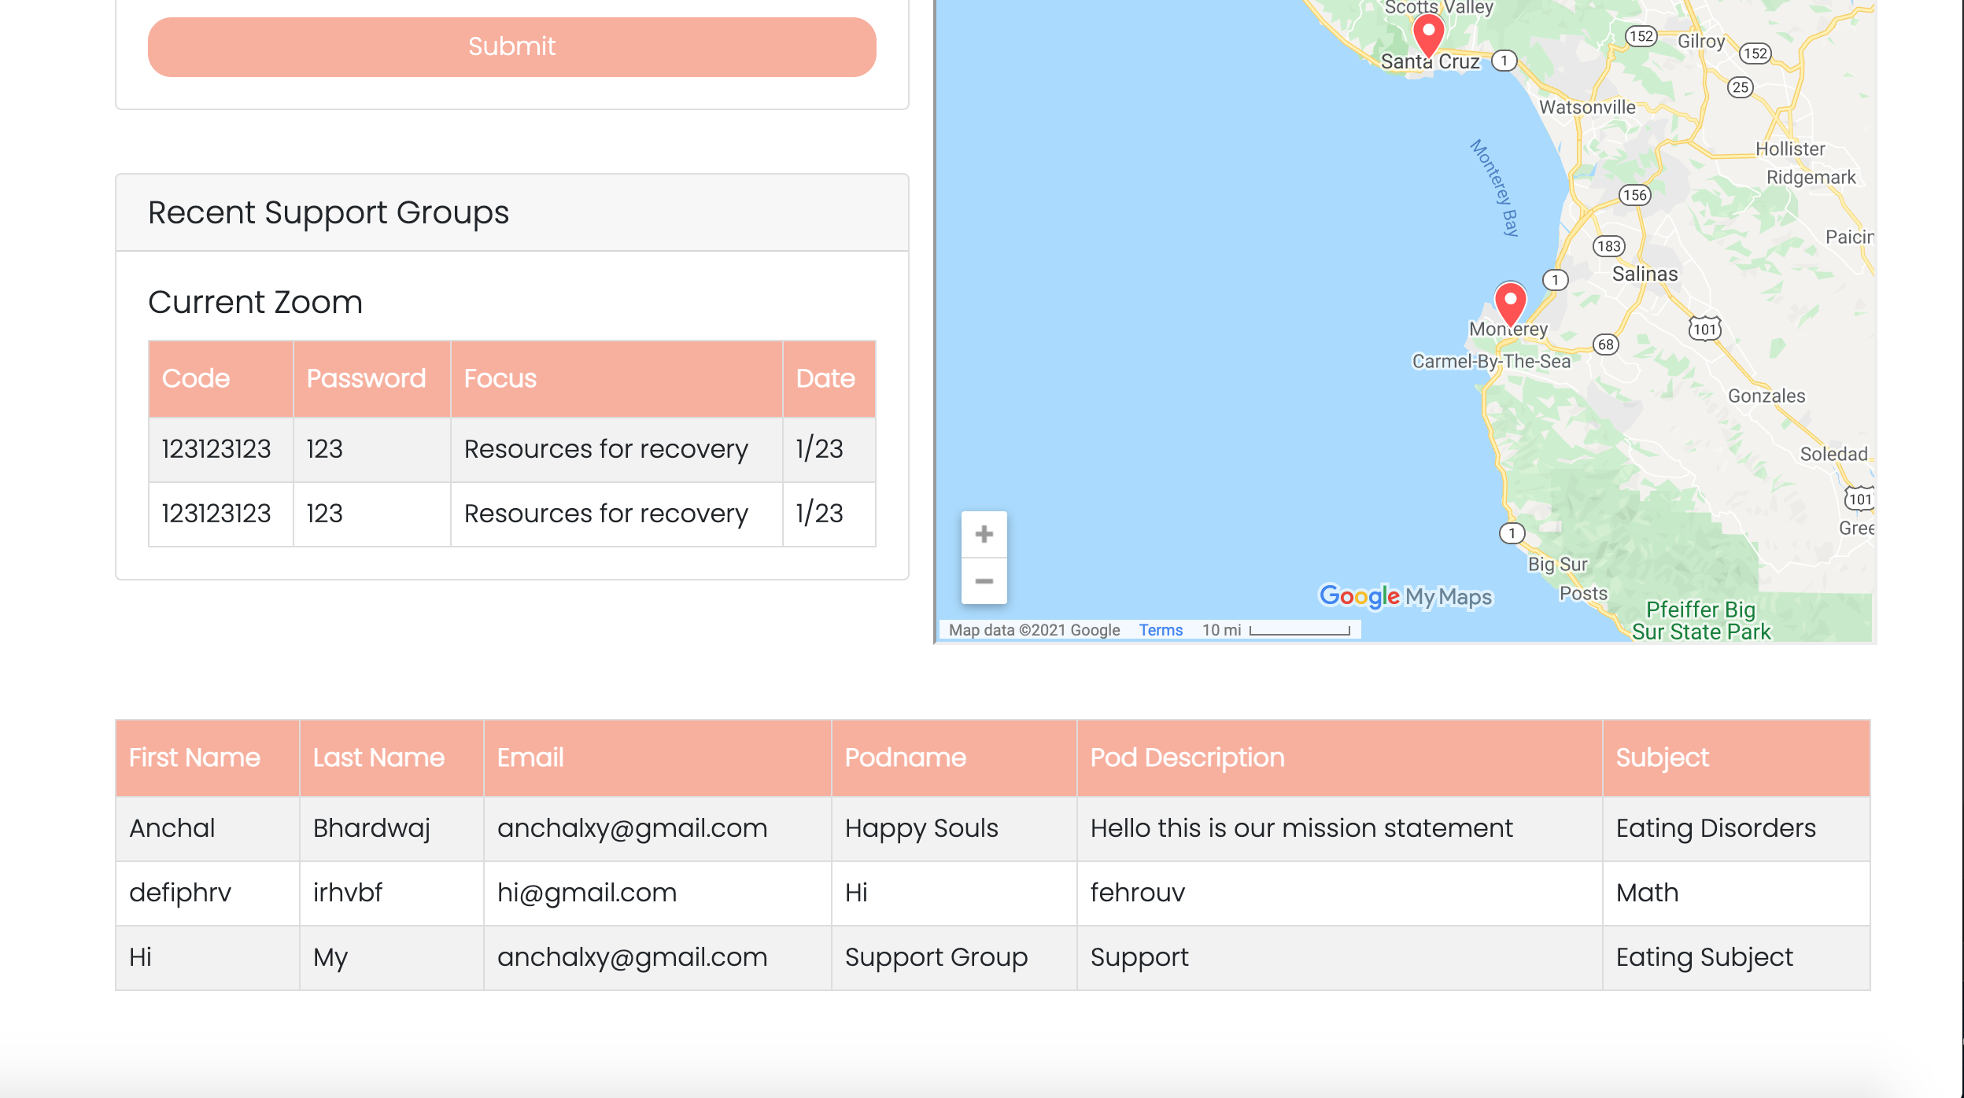Click hi@gmail.com email cell
The width and height of the screenshot is (1964, 1098).
[x=587, y=893]
